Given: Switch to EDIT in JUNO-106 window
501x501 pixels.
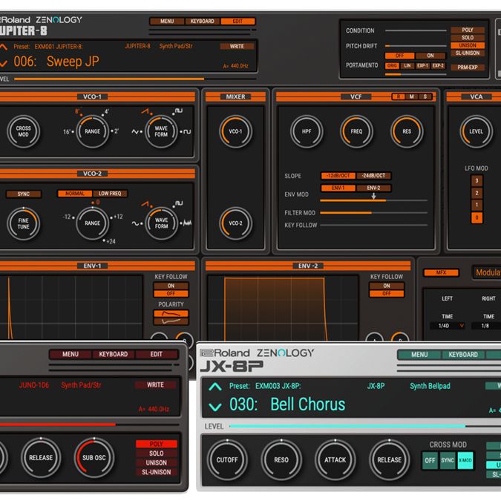Looking at the screenshot, I should coord(157,354).
